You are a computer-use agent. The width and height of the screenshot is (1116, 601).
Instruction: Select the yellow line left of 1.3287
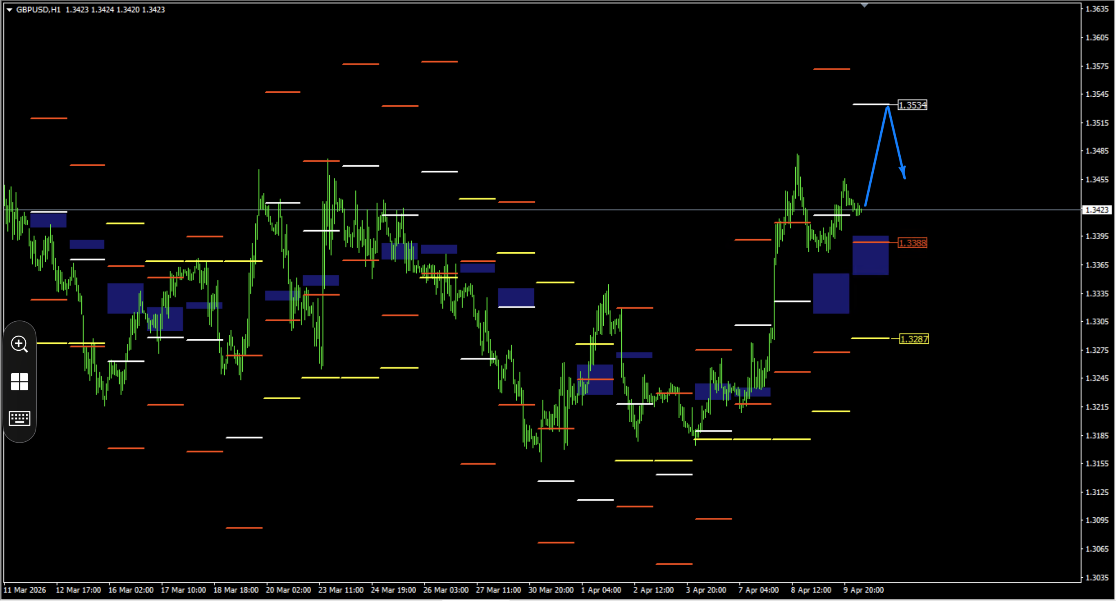[870, 338]
